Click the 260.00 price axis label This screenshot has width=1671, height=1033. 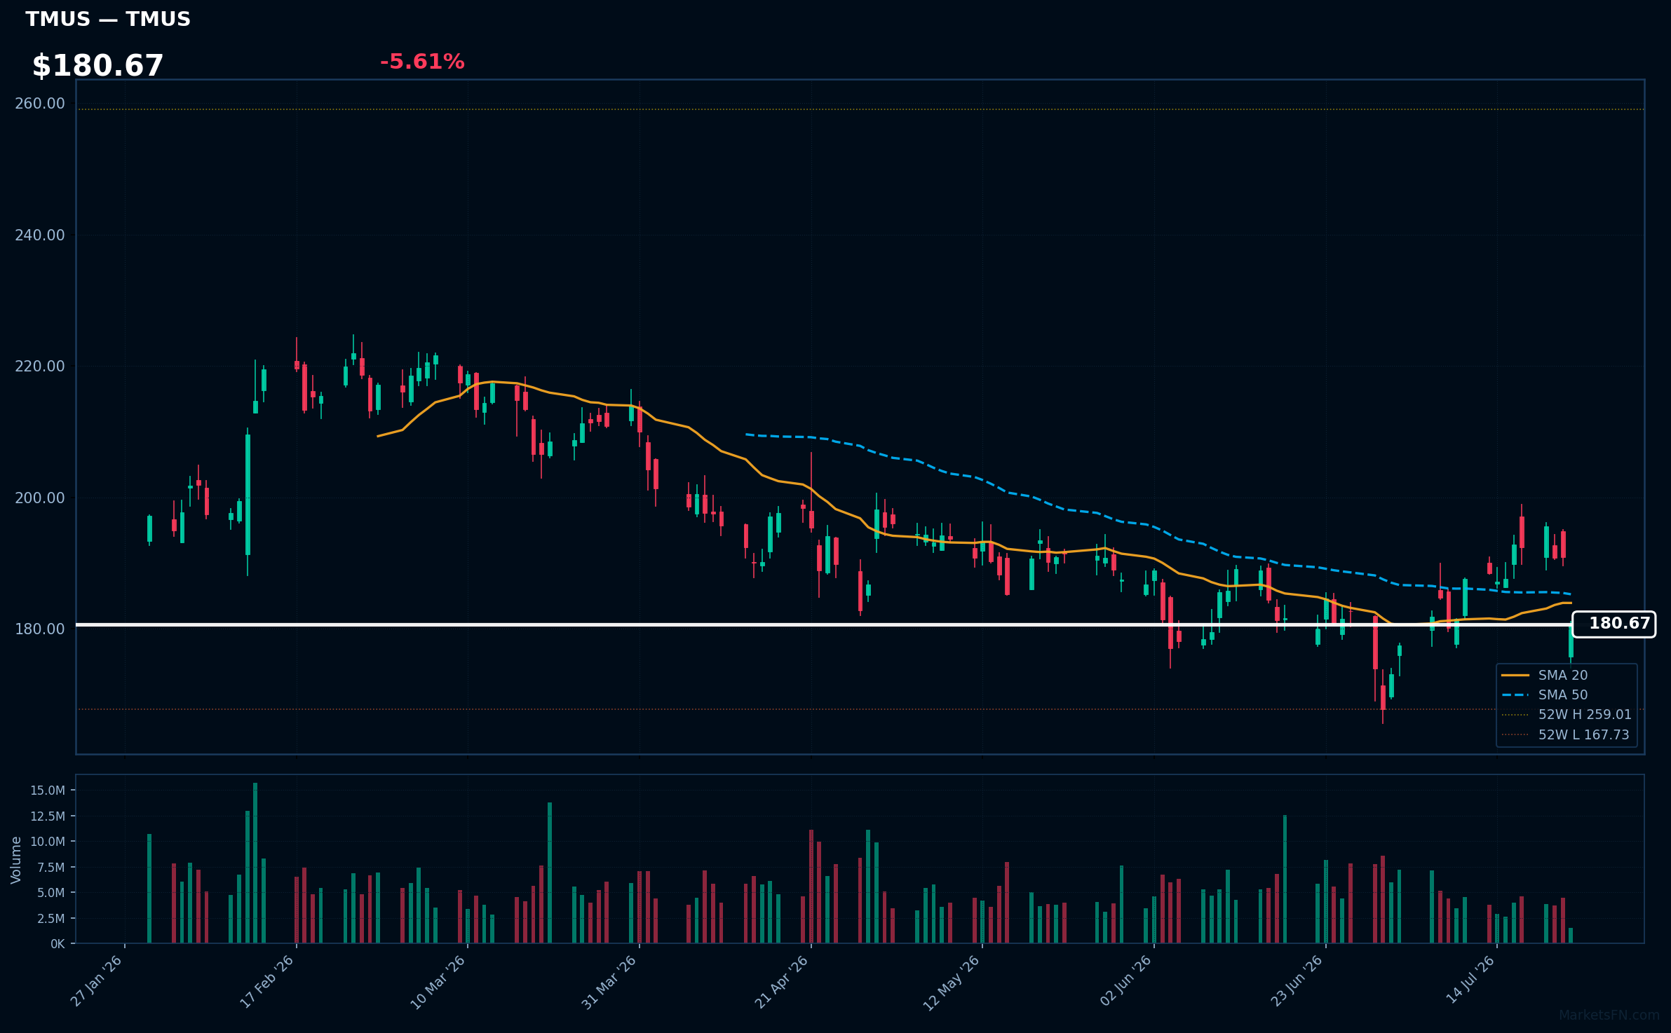[x=40, y=104]
